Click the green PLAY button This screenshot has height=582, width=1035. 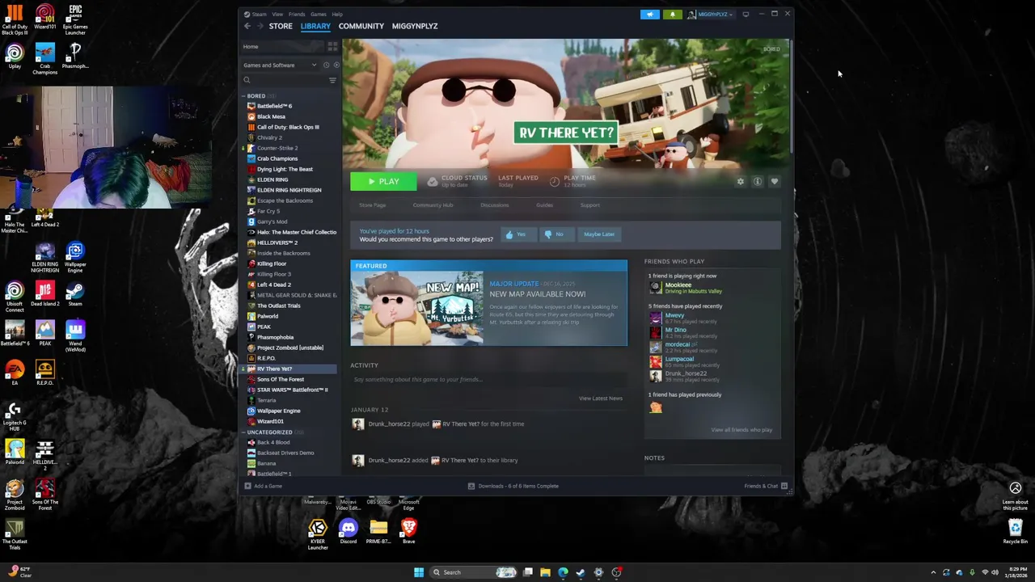tap(383, 181)
